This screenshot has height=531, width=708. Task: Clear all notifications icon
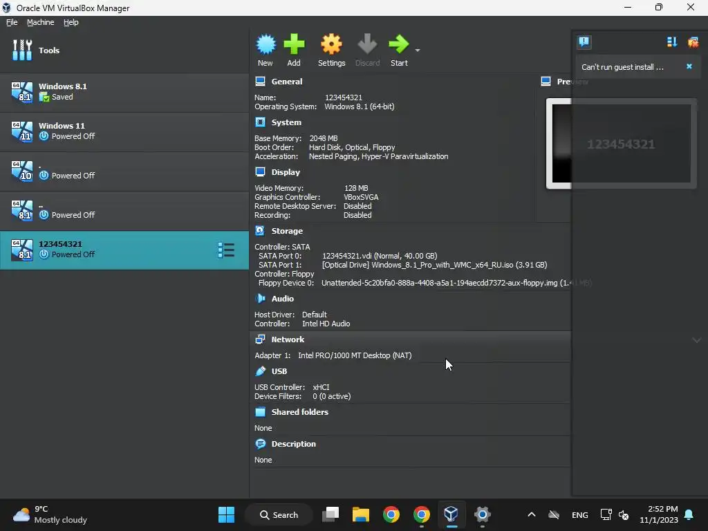tap(693, 42)
